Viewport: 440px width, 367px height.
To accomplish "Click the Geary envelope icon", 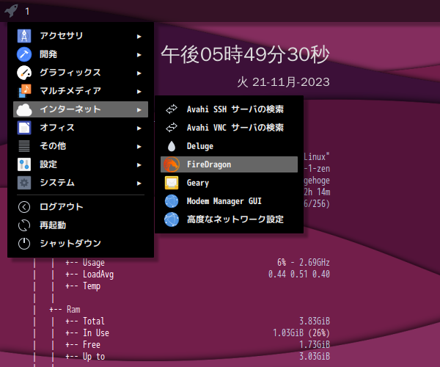I will tap(172, 183).
